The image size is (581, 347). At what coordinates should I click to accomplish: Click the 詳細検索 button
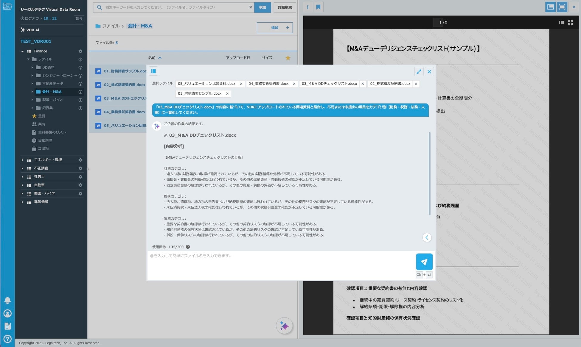tap(285, 7)
